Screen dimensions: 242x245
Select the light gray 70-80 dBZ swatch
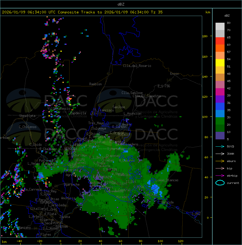tap(220, 26)
